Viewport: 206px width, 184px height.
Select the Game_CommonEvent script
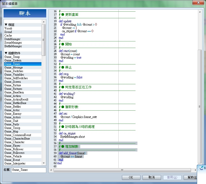pos(23,135)
